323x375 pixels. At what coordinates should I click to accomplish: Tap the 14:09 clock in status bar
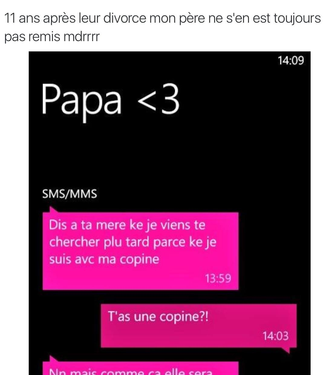pyautogui.click(x=291, y=60)
